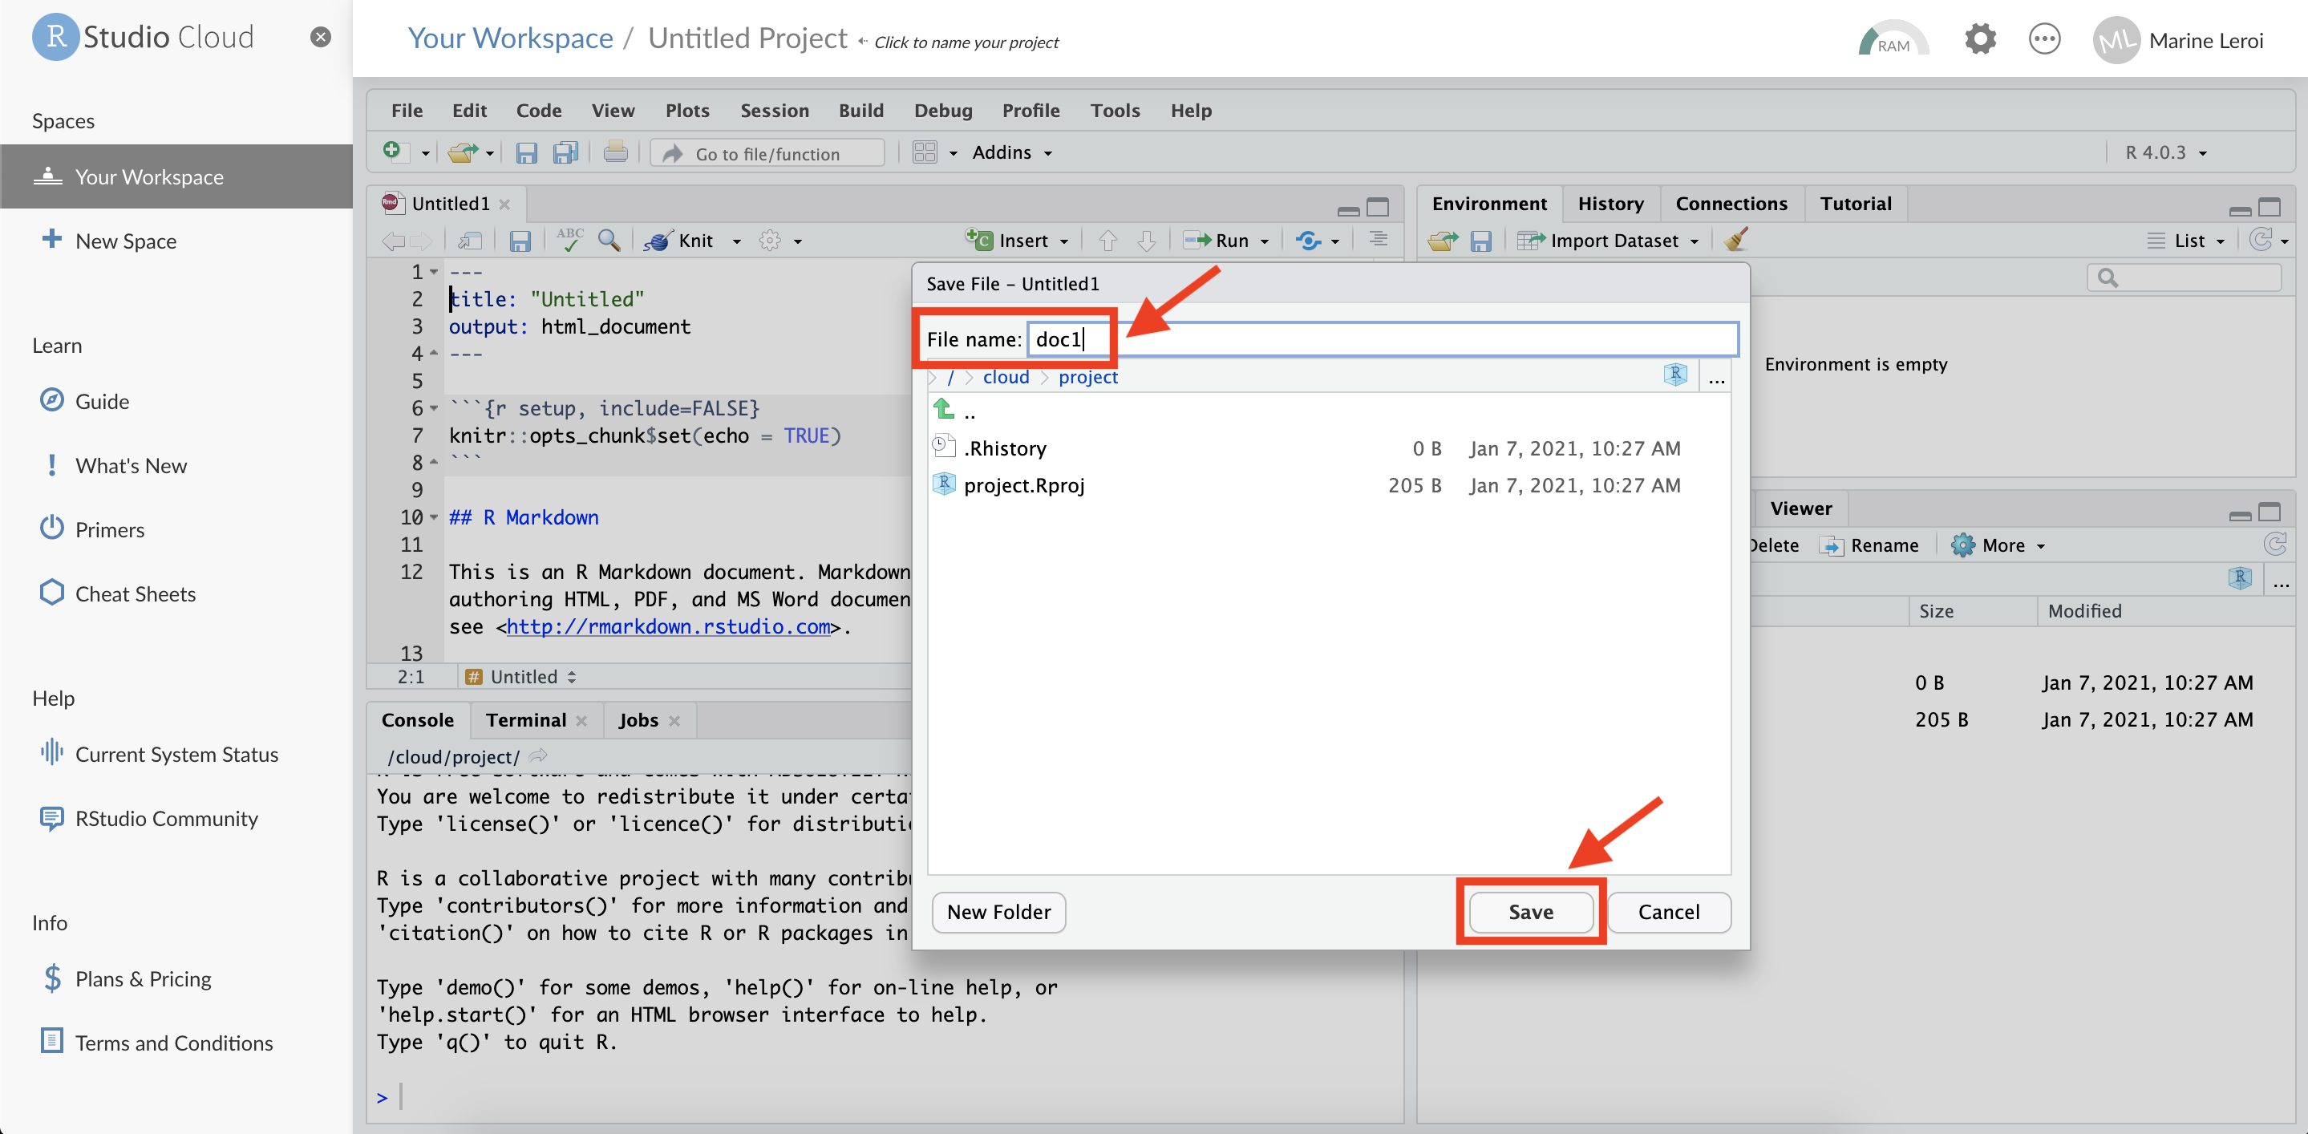The width and height of the screenshot is (2308, 1134).
Task: Open the File menu
Action: [407, 110]
